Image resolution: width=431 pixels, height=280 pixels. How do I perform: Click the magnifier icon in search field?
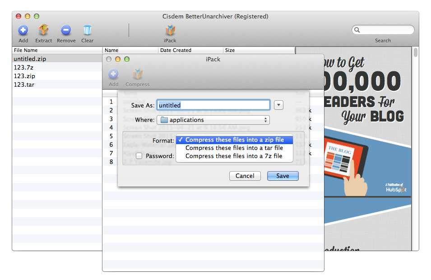click(x=357, y=30)
